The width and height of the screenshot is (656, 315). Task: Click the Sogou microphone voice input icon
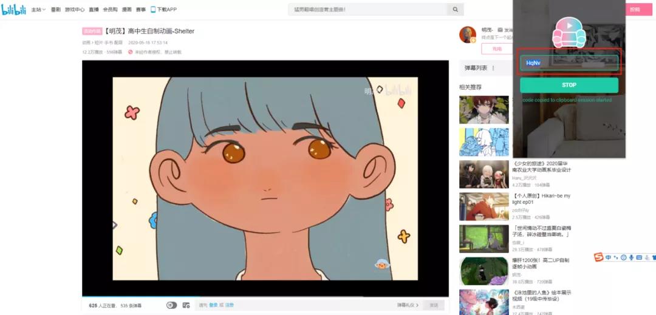click(x=631, y=257)
